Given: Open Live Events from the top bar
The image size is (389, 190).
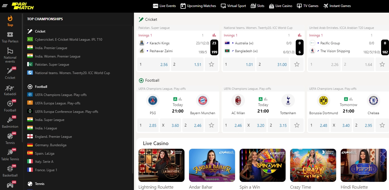Looking at the screenshot, I should point(164,6).
